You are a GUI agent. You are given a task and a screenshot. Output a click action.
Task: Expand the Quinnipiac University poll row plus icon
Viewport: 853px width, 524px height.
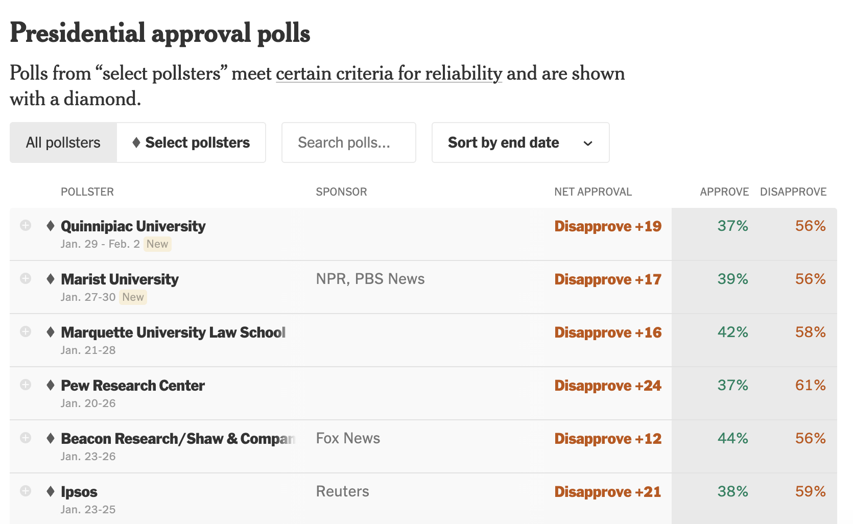point(26,225)
